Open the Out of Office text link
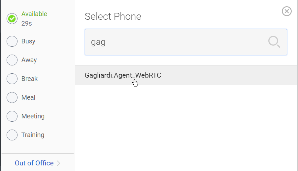The image size is (298, 171). tap(34, 163)
